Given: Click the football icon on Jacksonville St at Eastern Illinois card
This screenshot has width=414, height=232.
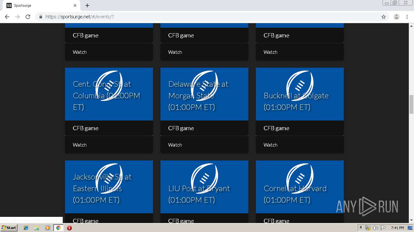Looking at the screenshot, I should [109, 179].
